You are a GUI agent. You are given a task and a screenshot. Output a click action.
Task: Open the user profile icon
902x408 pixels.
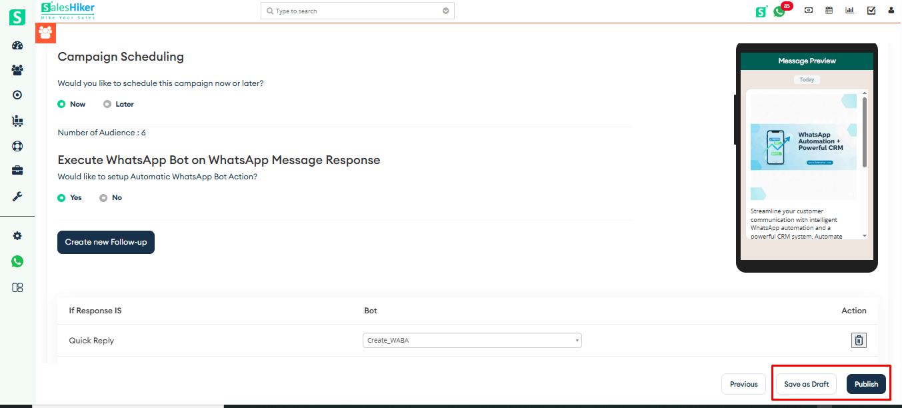(891, 11)
